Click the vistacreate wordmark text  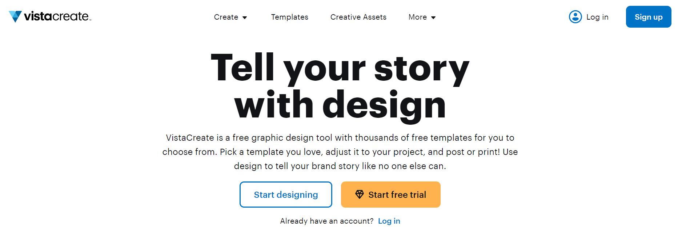[56, 16]
